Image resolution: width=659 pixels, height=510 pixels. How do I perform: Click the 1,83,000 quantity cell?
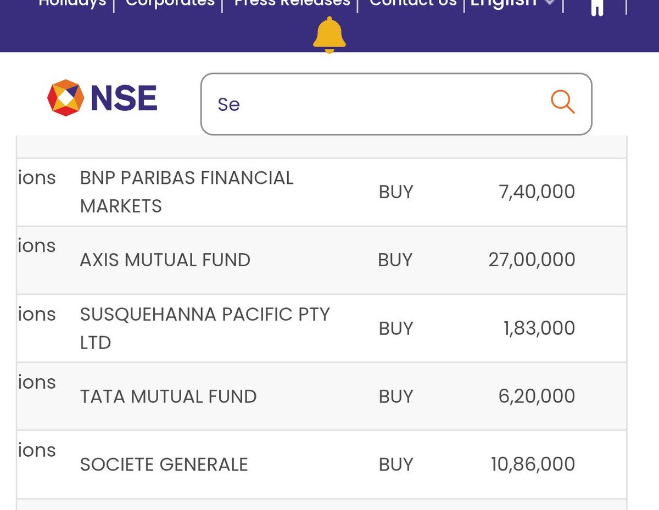tap(539, 328)
